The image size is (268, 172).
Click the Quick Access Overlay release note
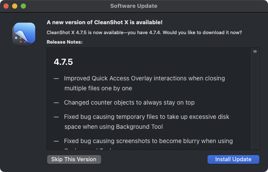(x=144, y=83)
